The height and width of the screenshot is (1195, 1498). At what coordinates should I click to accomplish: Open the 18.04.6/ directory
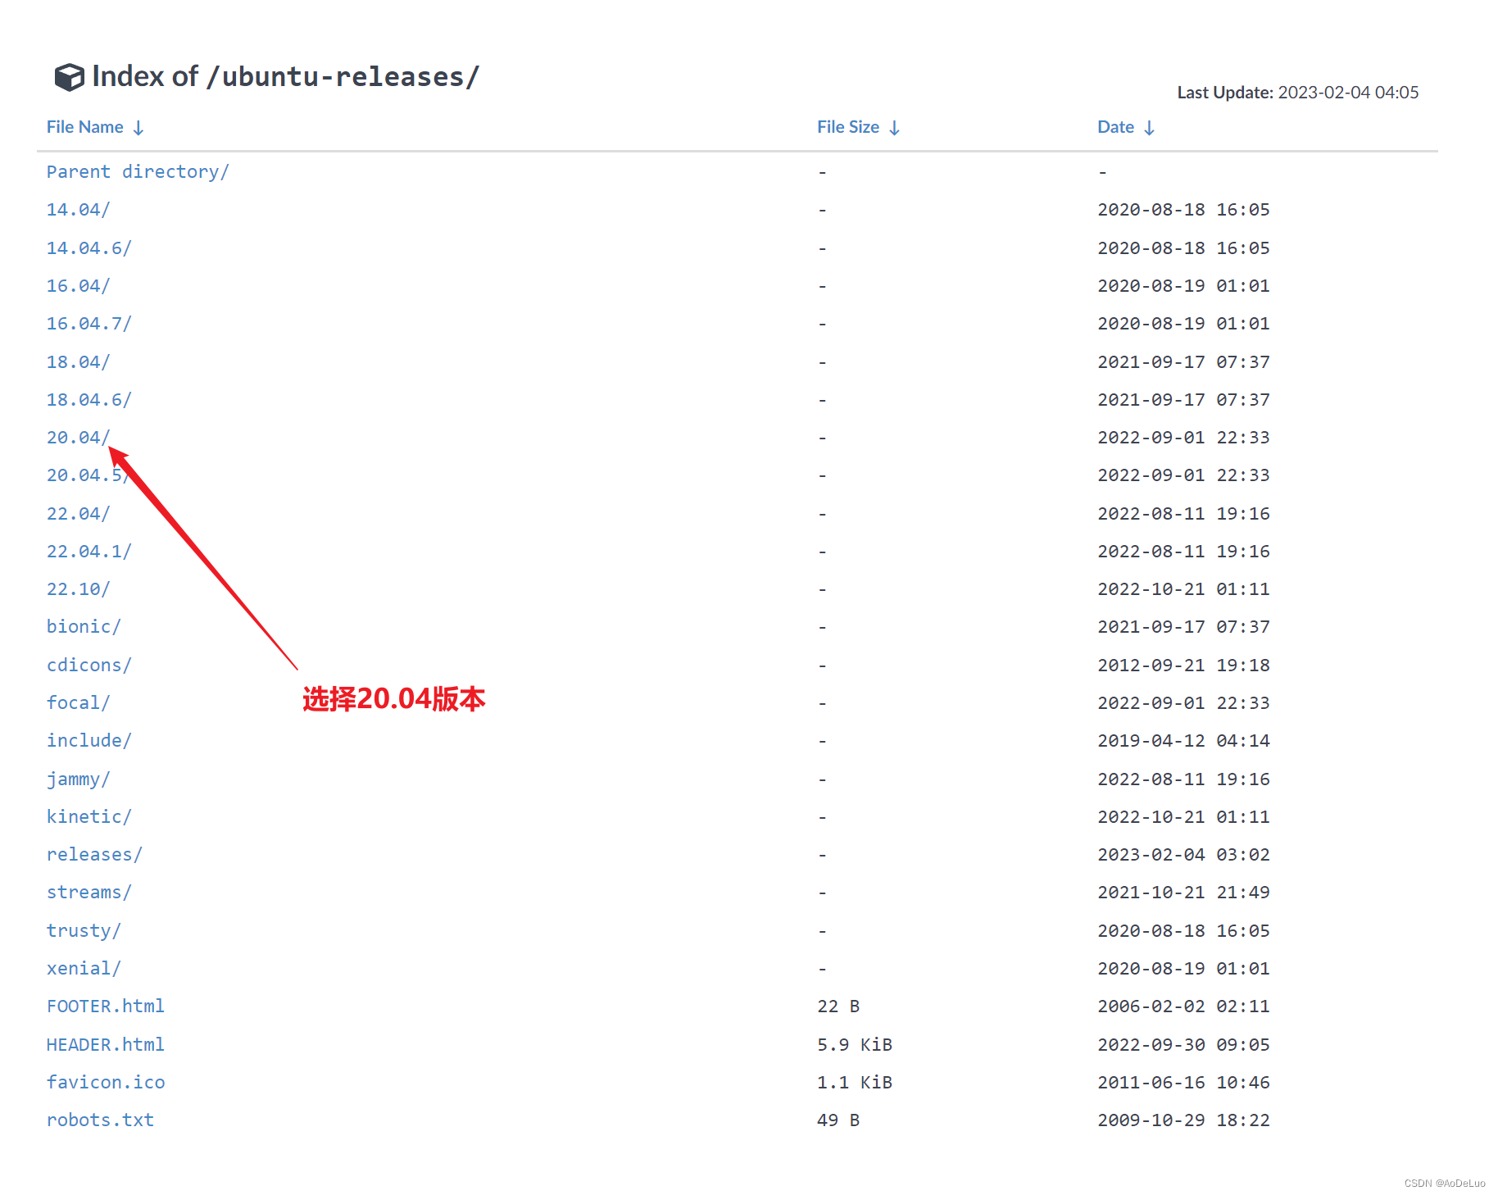[89, 400]
